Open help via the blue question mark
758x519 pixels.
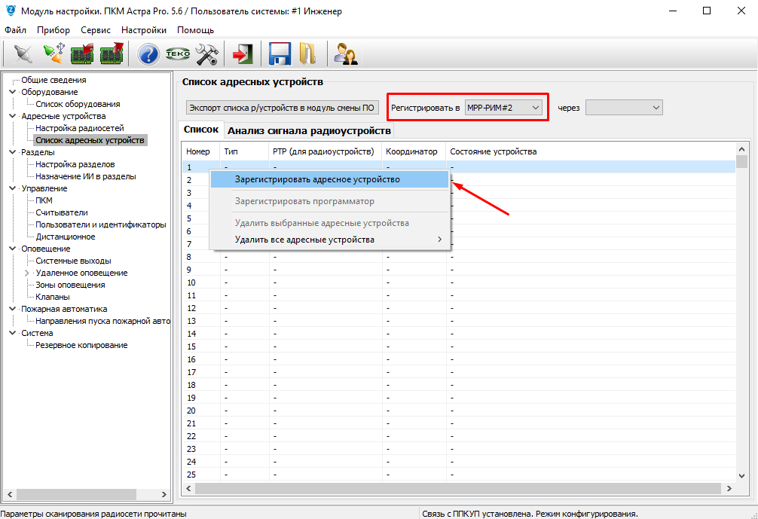148,54
